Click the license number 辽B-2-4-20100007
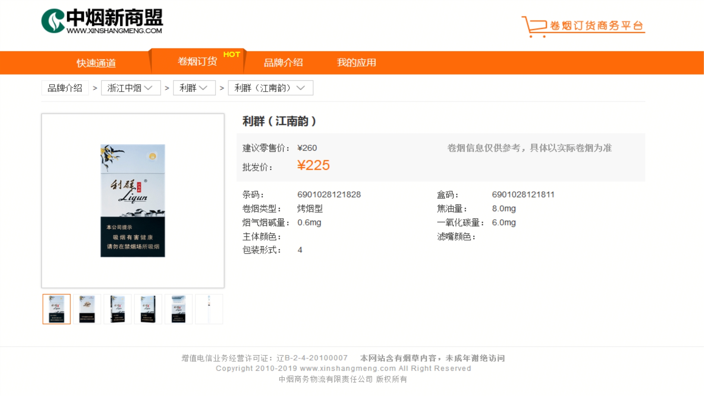 click(x=312, y=358)
